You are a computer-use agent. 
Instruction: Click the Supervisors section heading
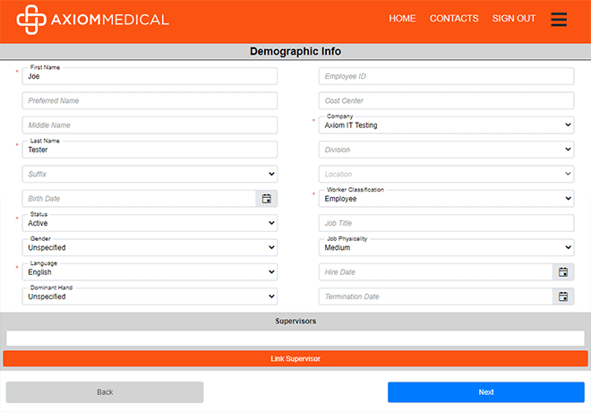[295, 322]
